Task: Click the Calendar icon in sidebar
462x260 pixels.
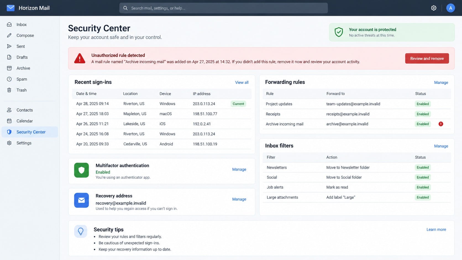Action: click(x=9, y=121)
